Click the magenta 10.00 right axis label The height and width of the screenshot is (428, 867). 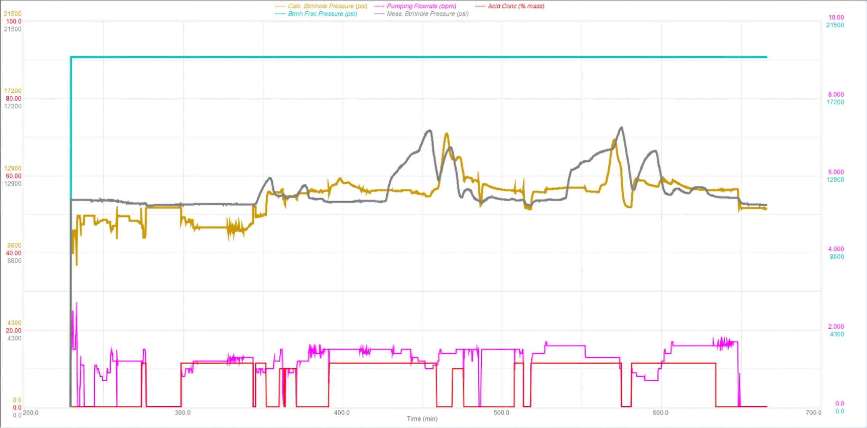pos(836,18)
